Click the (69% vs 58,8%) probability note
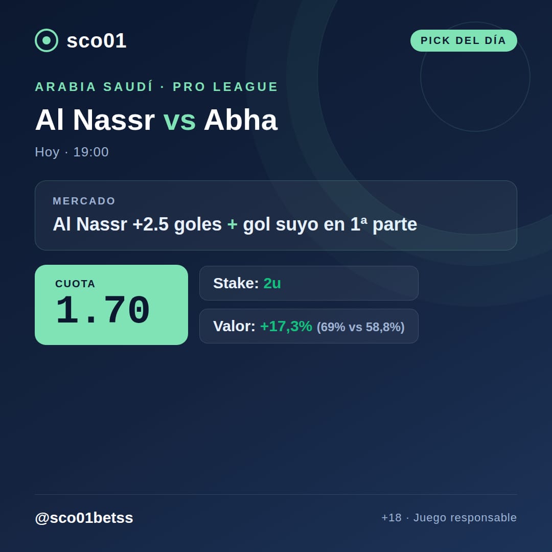This screenshot has height=552, width=552. pos(360,327)
